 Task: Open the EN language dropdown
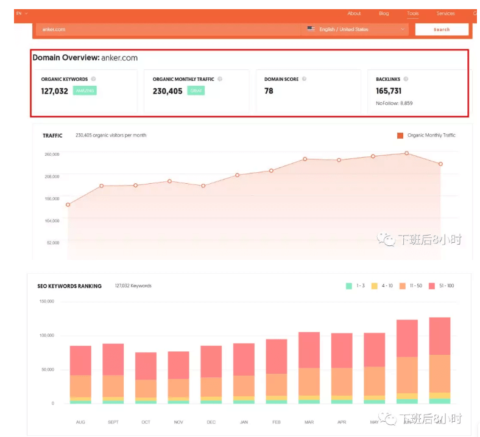click(22, 13)
